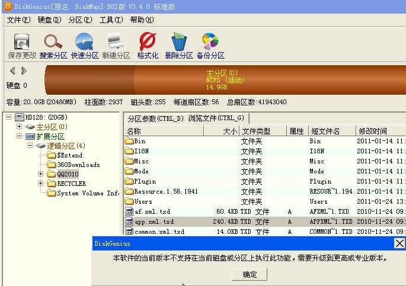Select the app.xml.txd file row

click(265, 221)
